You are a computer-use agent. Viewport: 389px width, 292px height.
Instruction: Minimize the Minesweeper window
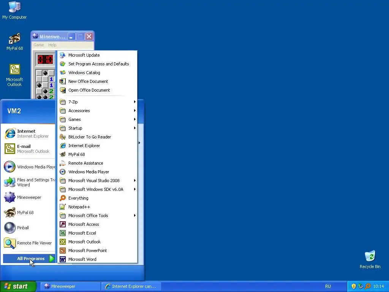(71, 36)
